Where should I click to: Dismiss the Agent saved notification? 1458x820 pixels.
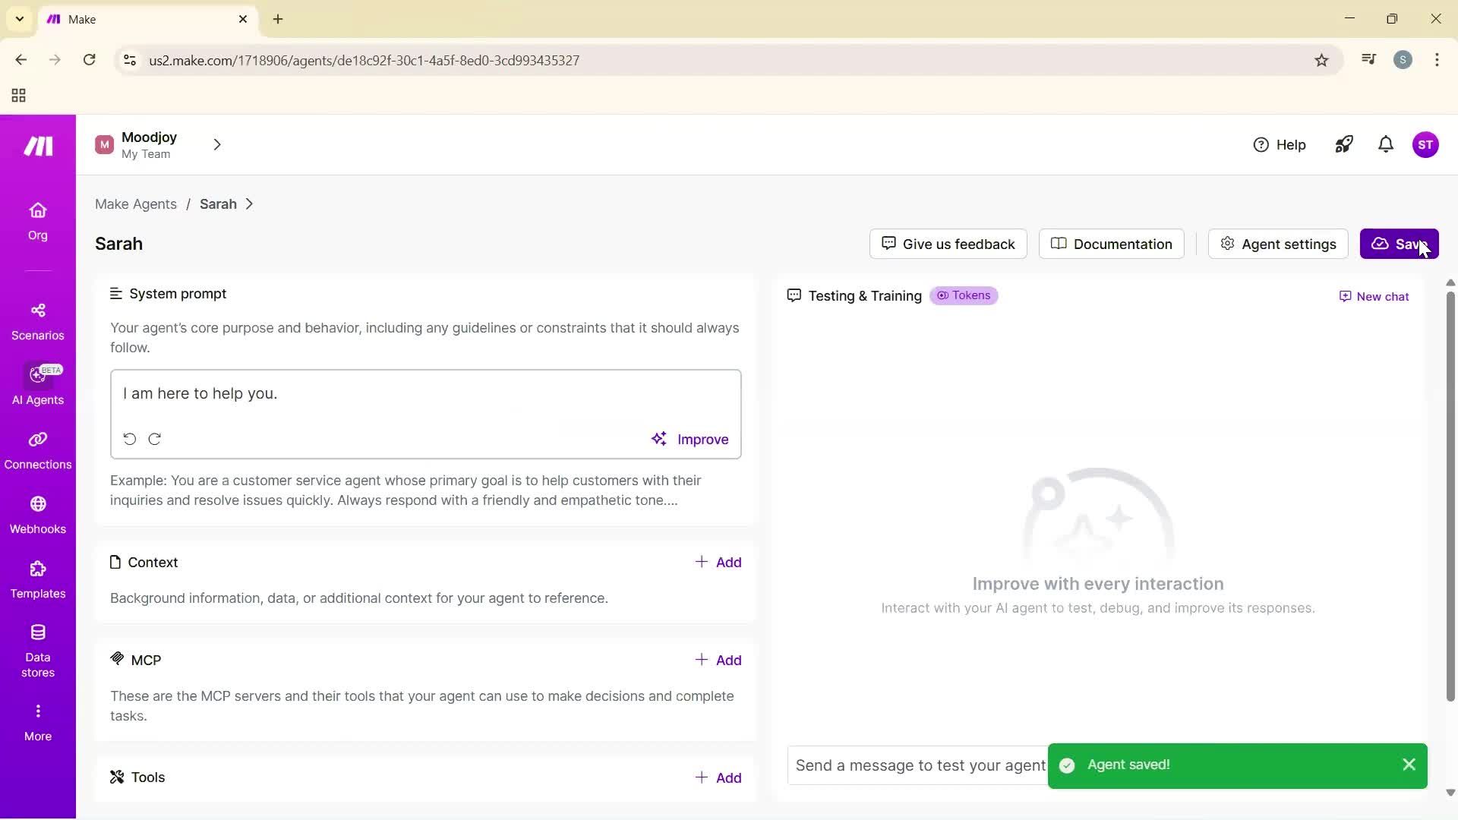coord(1409,765)
